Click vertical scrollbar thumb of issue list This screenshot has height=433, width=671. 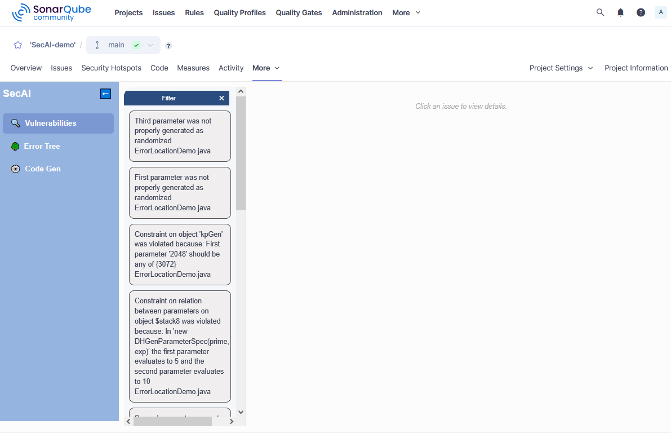coord(241,153)
